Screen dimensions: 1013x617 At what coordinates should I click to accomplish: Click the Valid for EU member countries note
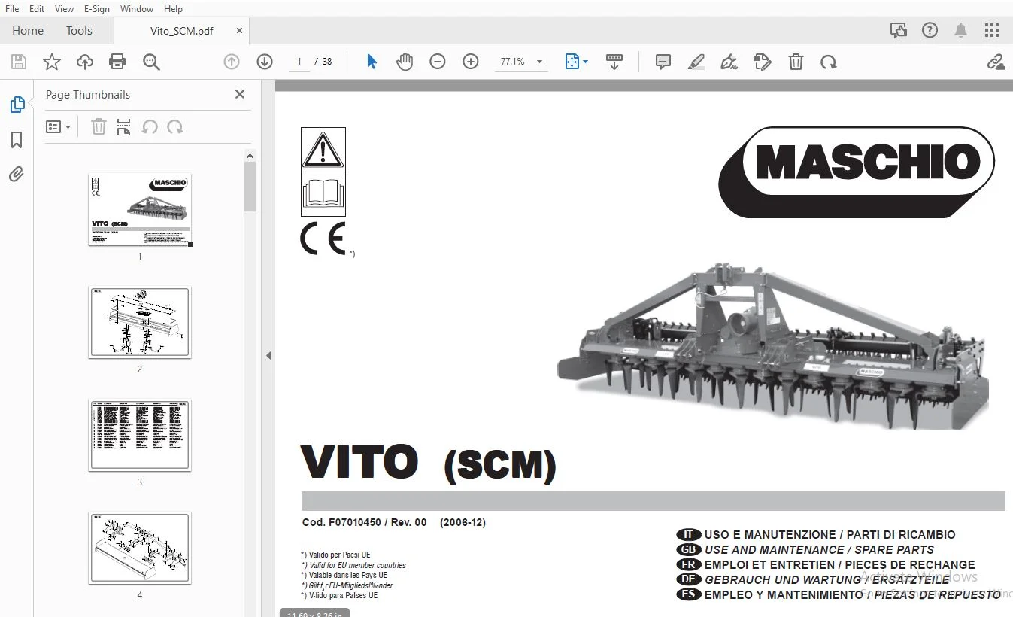(353, 565)
